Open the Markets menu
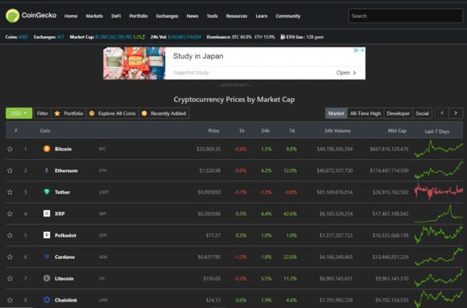Viewport: 467px width, 308px height. [94, 16]
